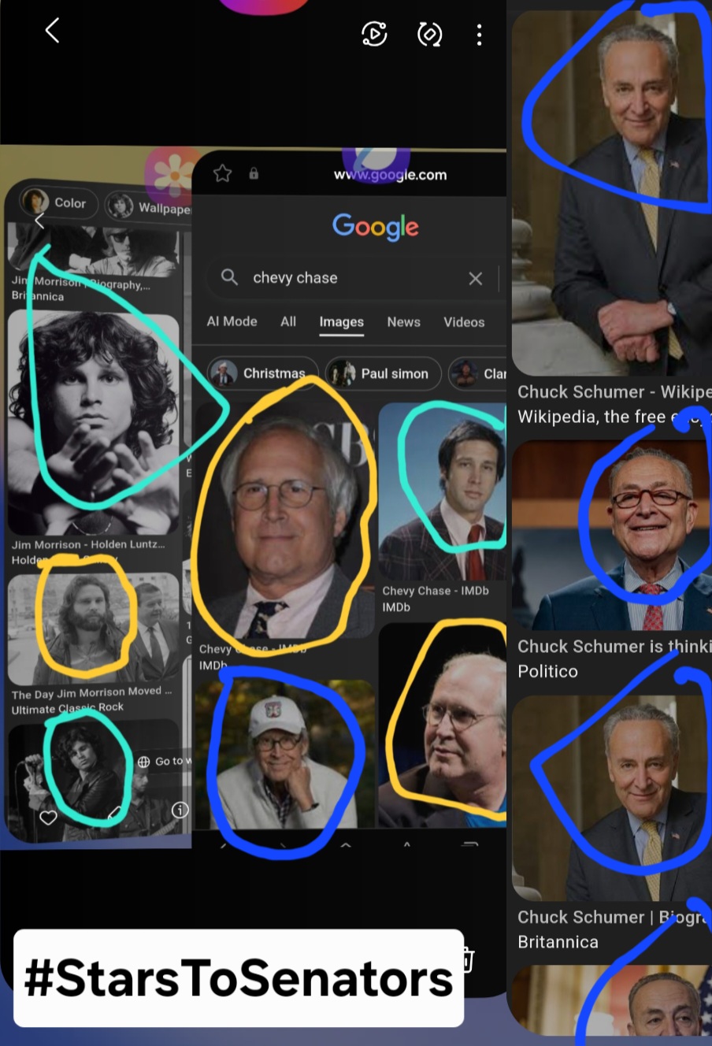
Task: Open the Videos tab
Action: (464, 321)
